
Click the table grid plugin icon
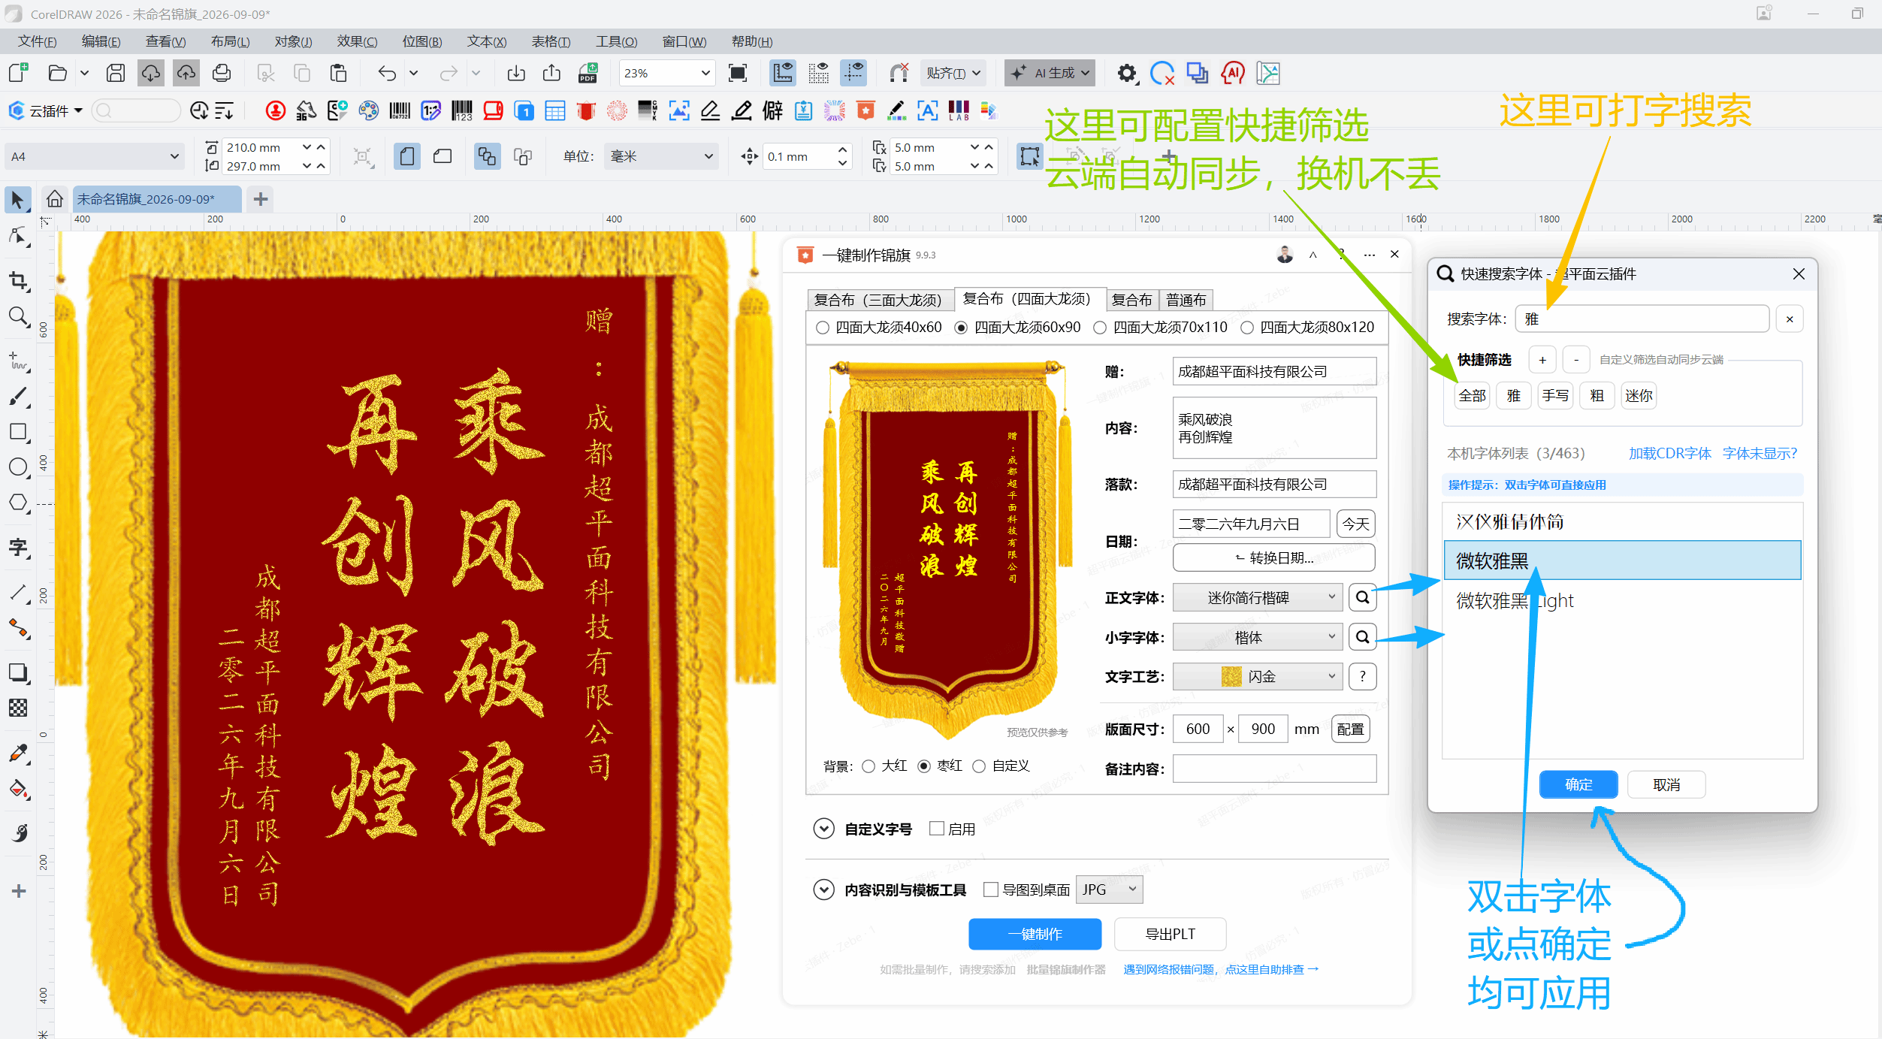[x=555, y=111]
